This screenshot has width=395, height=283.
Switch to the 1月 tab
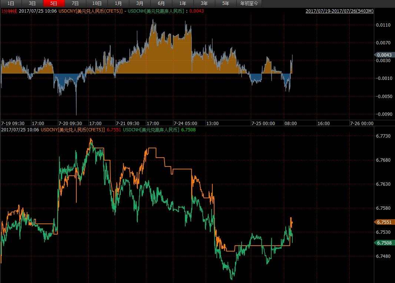118,3
